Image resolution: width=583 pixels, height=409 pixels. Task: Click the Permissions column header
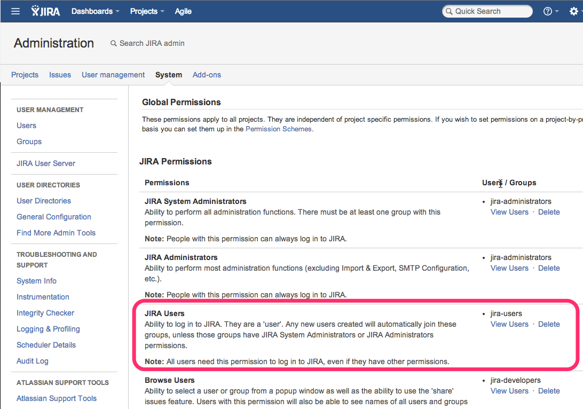point(167,183)
